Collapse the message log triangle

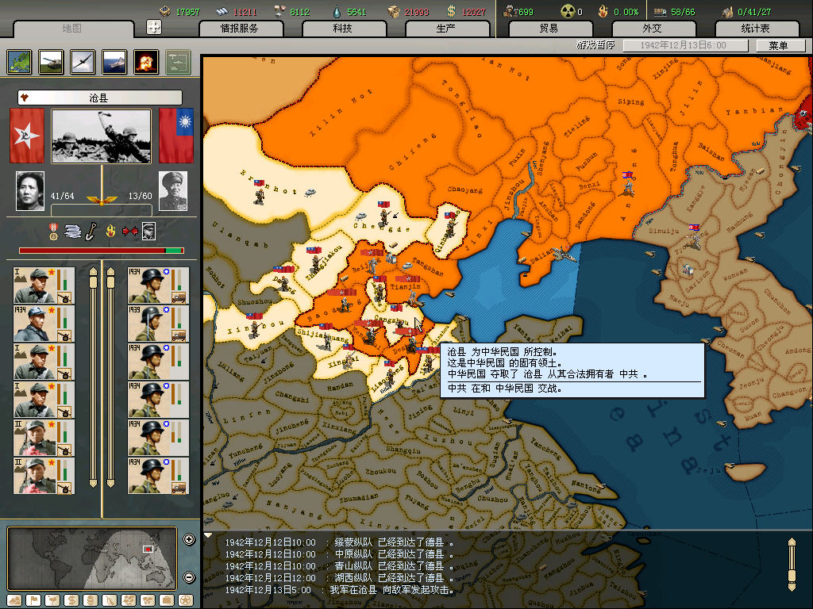pos(208,535)
